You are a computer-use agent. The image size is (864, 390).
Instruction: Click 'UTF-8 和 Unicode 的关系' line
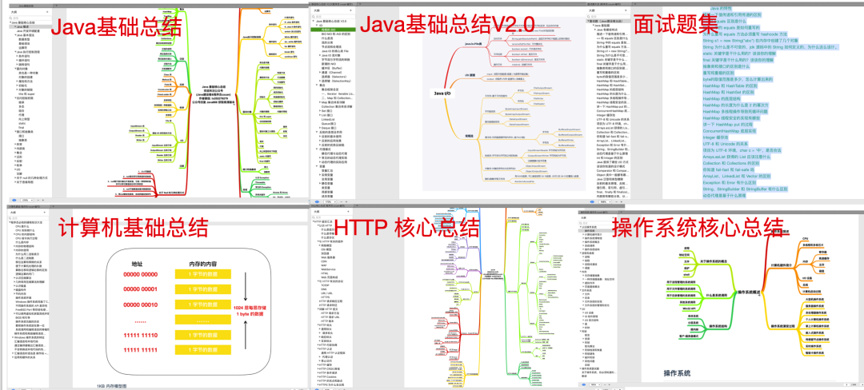726,144
